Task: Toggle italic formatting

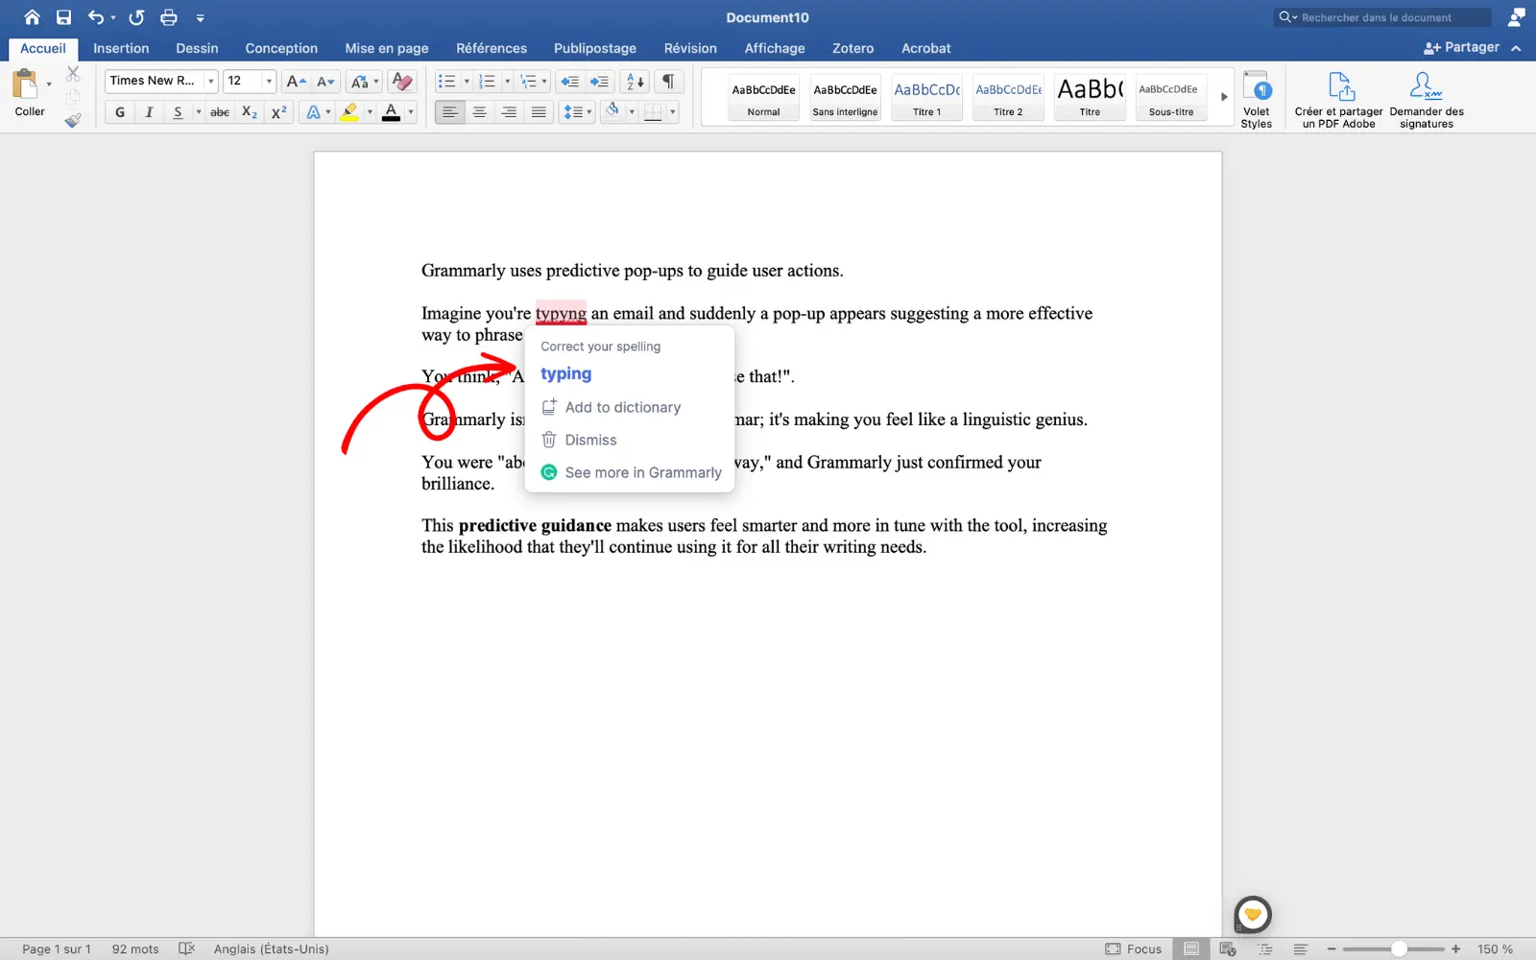Action: coord(149,112)
